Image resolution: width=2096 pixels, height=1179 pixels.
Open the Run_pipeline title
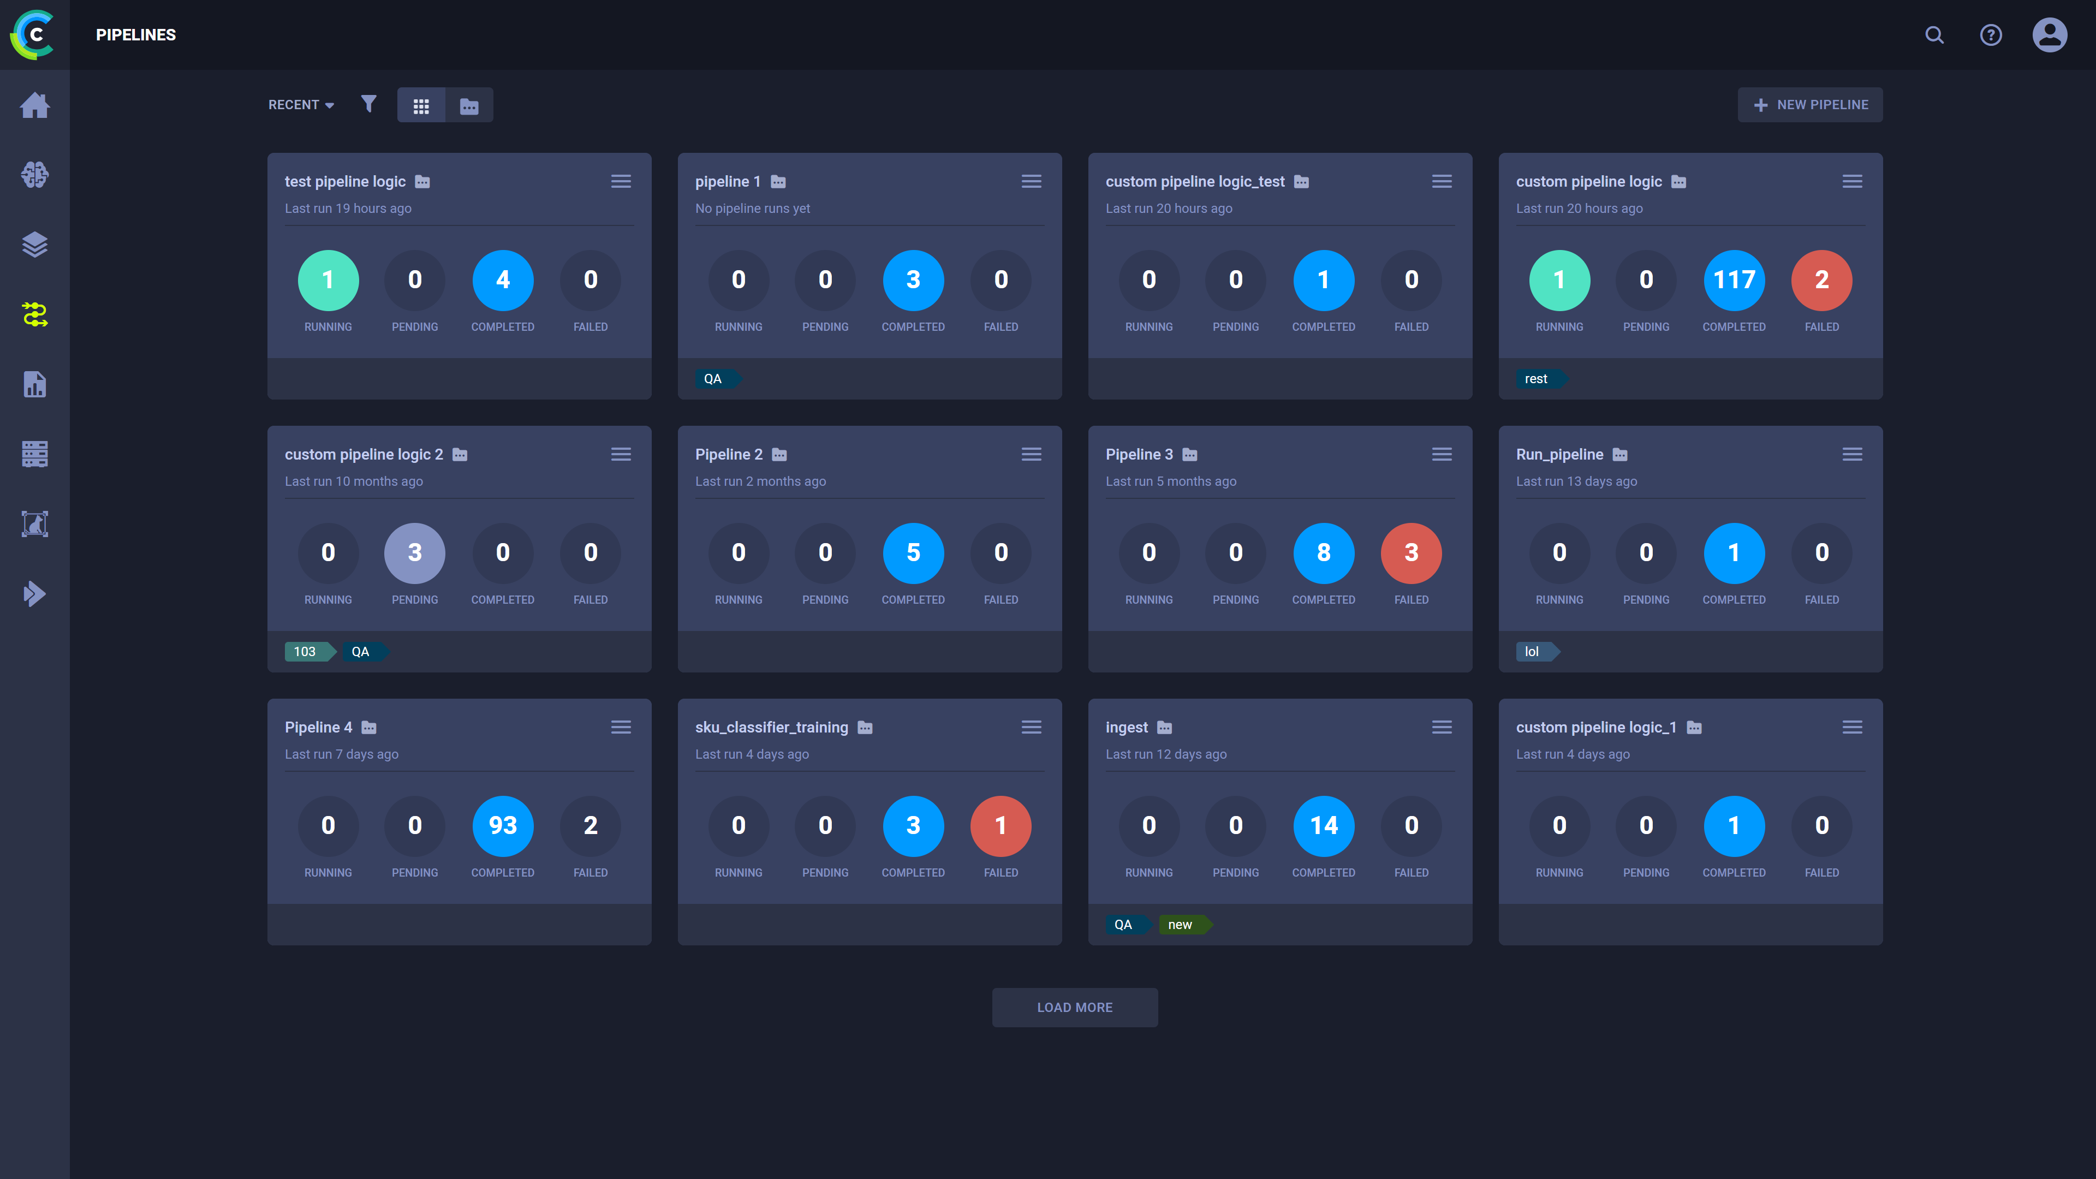click(1559, 454)
